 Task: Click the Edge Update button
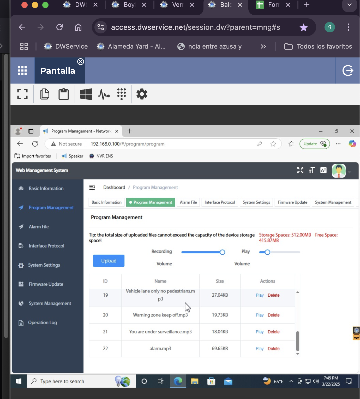[x=315, y=144]
